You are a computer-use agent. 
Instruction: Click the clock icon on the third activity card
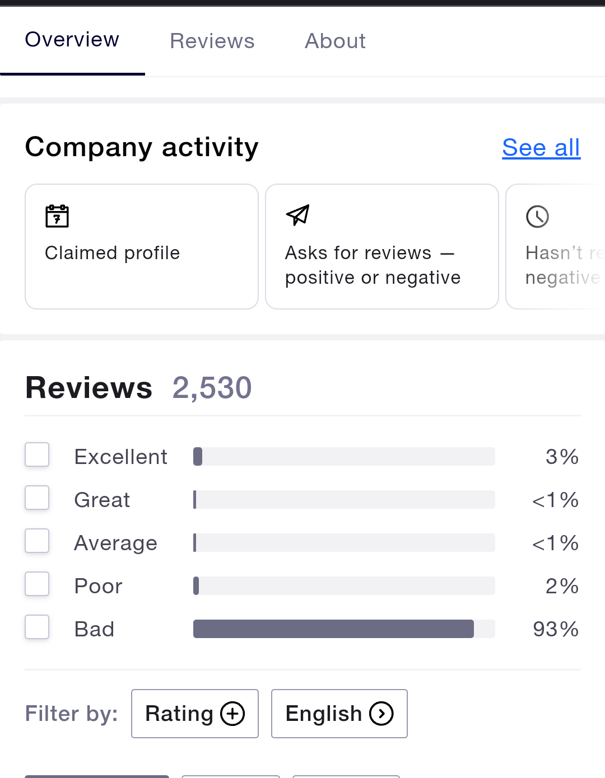click(x=537, y=217)
